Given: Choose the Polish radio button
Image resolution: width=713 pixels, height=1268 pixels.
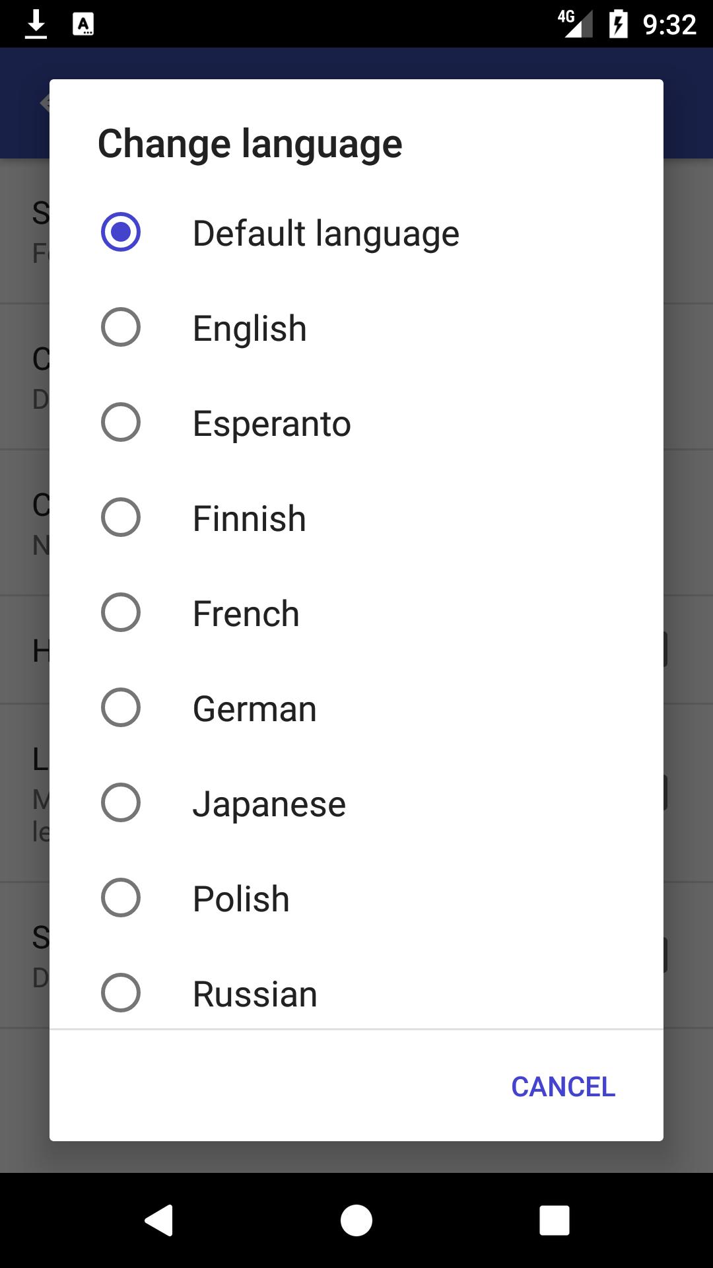Looking at the screenshot, I should pyautogui.click(x=121, y=898).
